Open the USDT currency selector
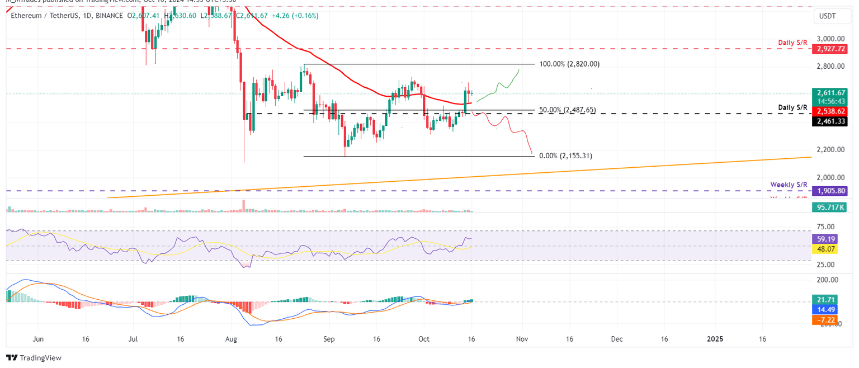This screenshot has width=859, height=368. (832, 16)
